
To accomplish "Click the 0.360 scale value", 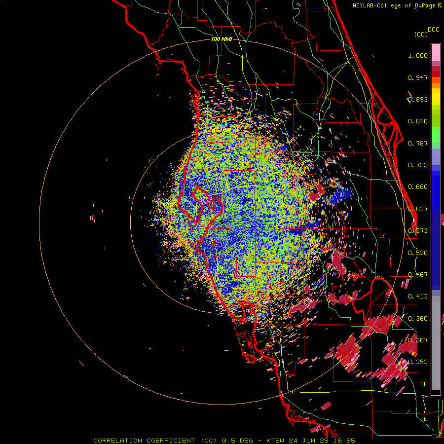I will click(x=418, y=319).
